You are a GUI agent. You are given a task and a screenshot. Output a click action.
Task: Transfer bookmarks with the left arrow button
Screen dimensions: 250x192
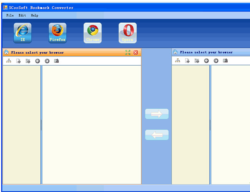(157, 135)
